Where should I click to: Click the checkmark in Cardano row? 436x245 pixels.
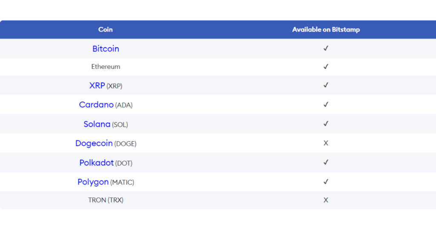click(326, 105)
